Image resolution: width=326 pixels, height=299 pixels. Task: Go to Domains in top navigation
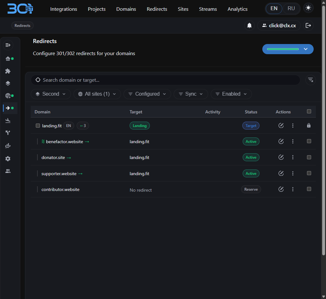[x=126, y=9]
